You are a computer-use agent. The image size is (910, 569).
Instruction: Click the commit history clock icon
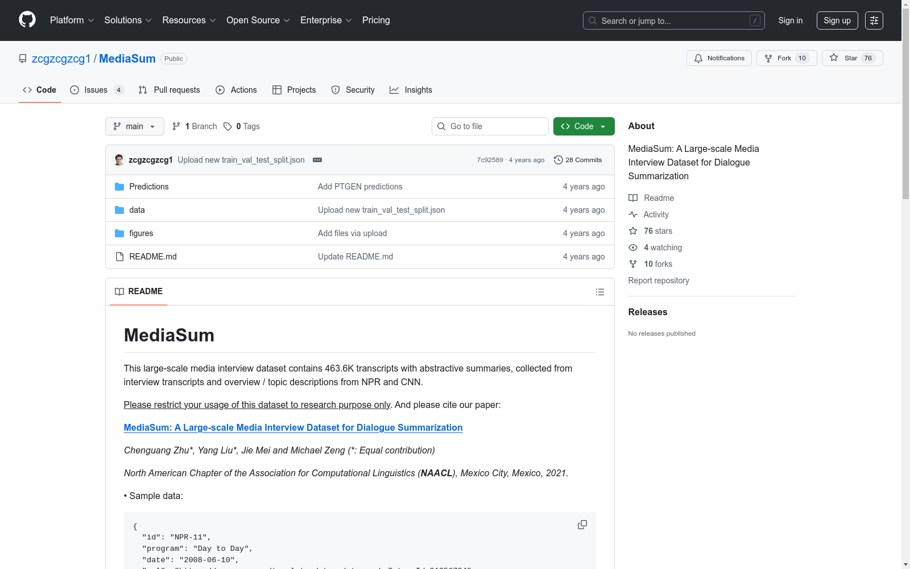pyautogui.click(x=559, y=160)
